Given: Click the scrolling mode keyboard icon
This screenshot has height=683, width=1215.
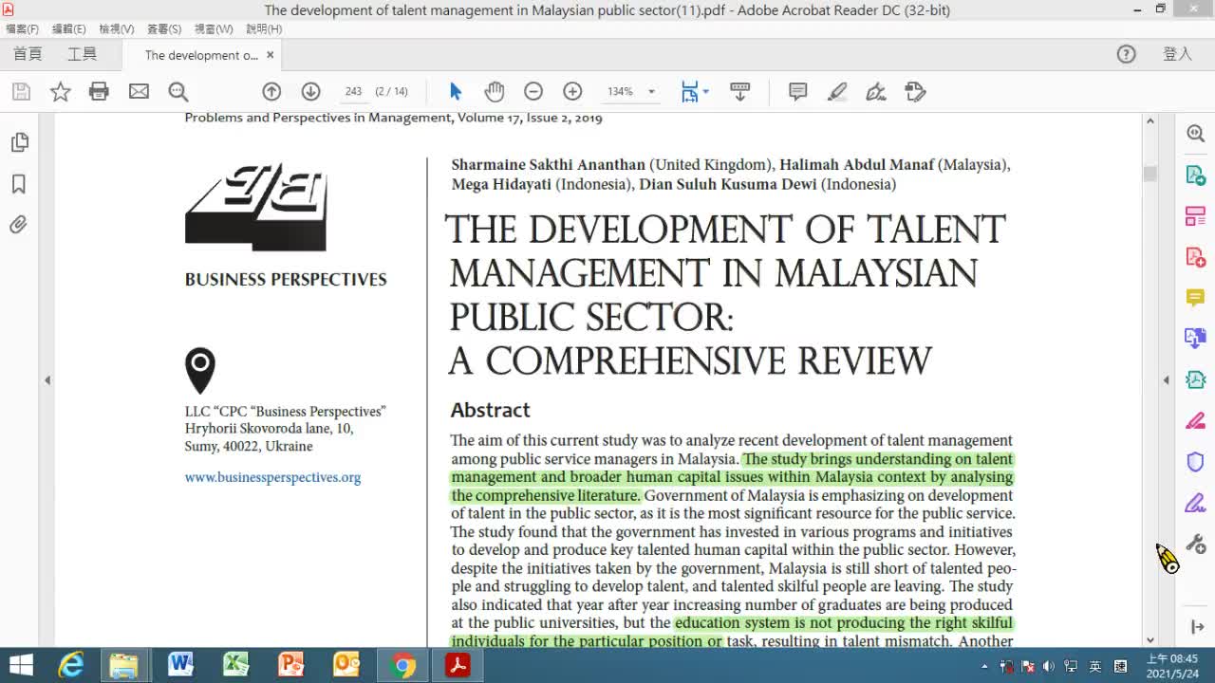Looking at the screenshot, I should point(739,91).
